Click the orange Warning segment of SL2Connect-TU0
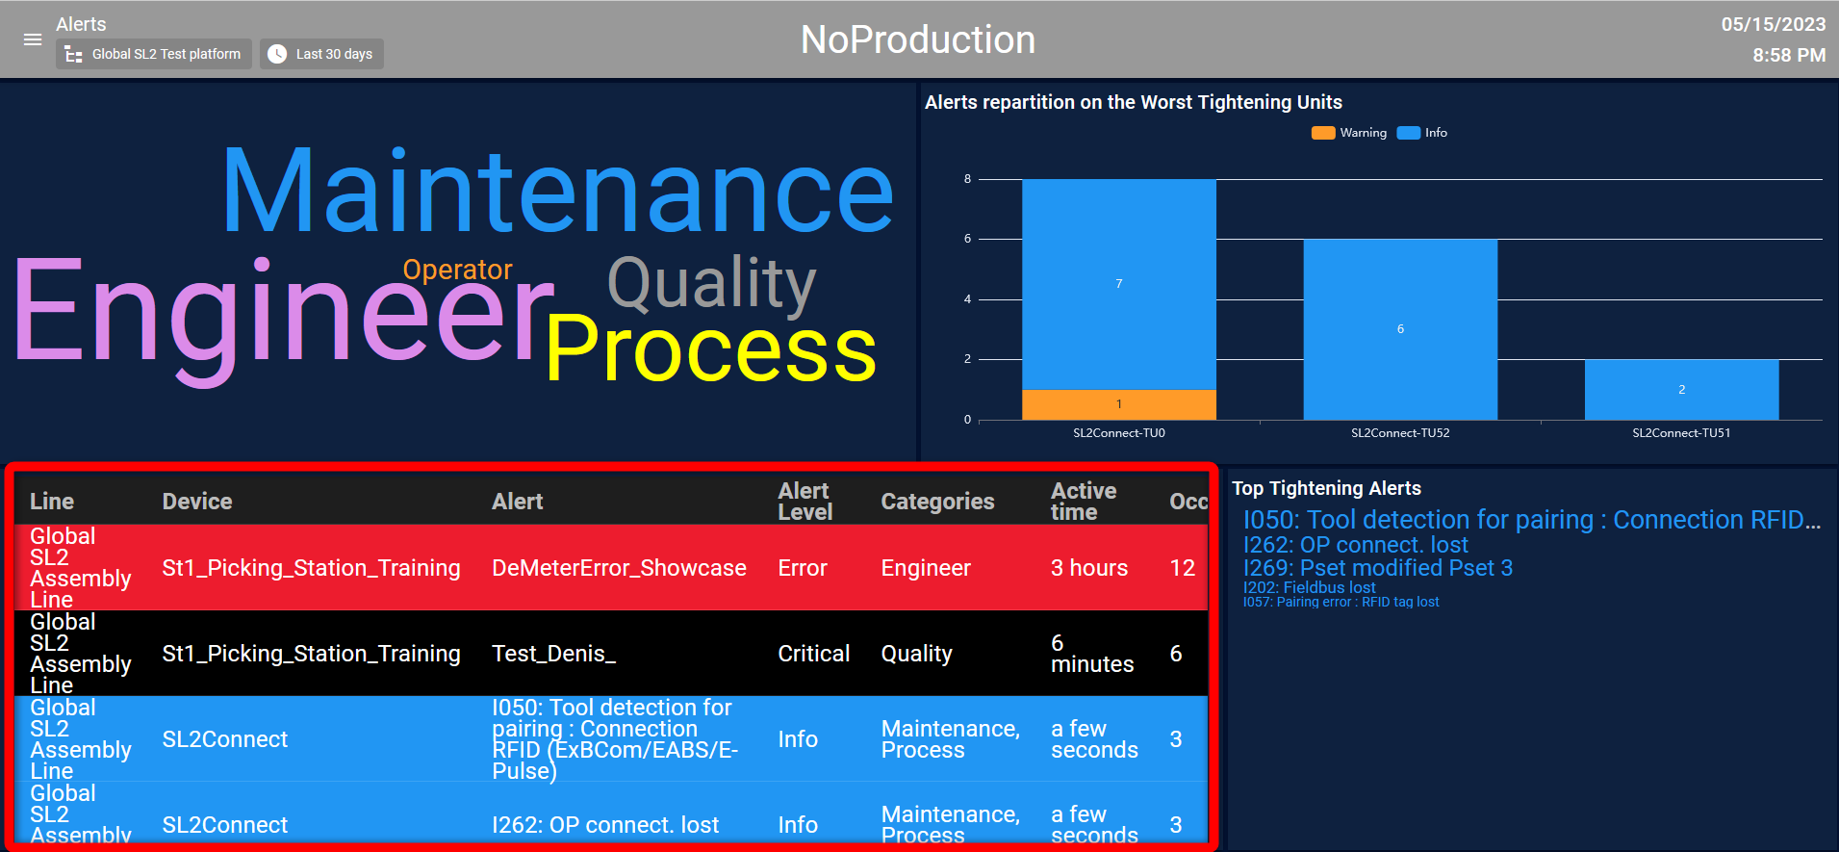Screen dimensions: 1839x852 tap(1119, 404)
